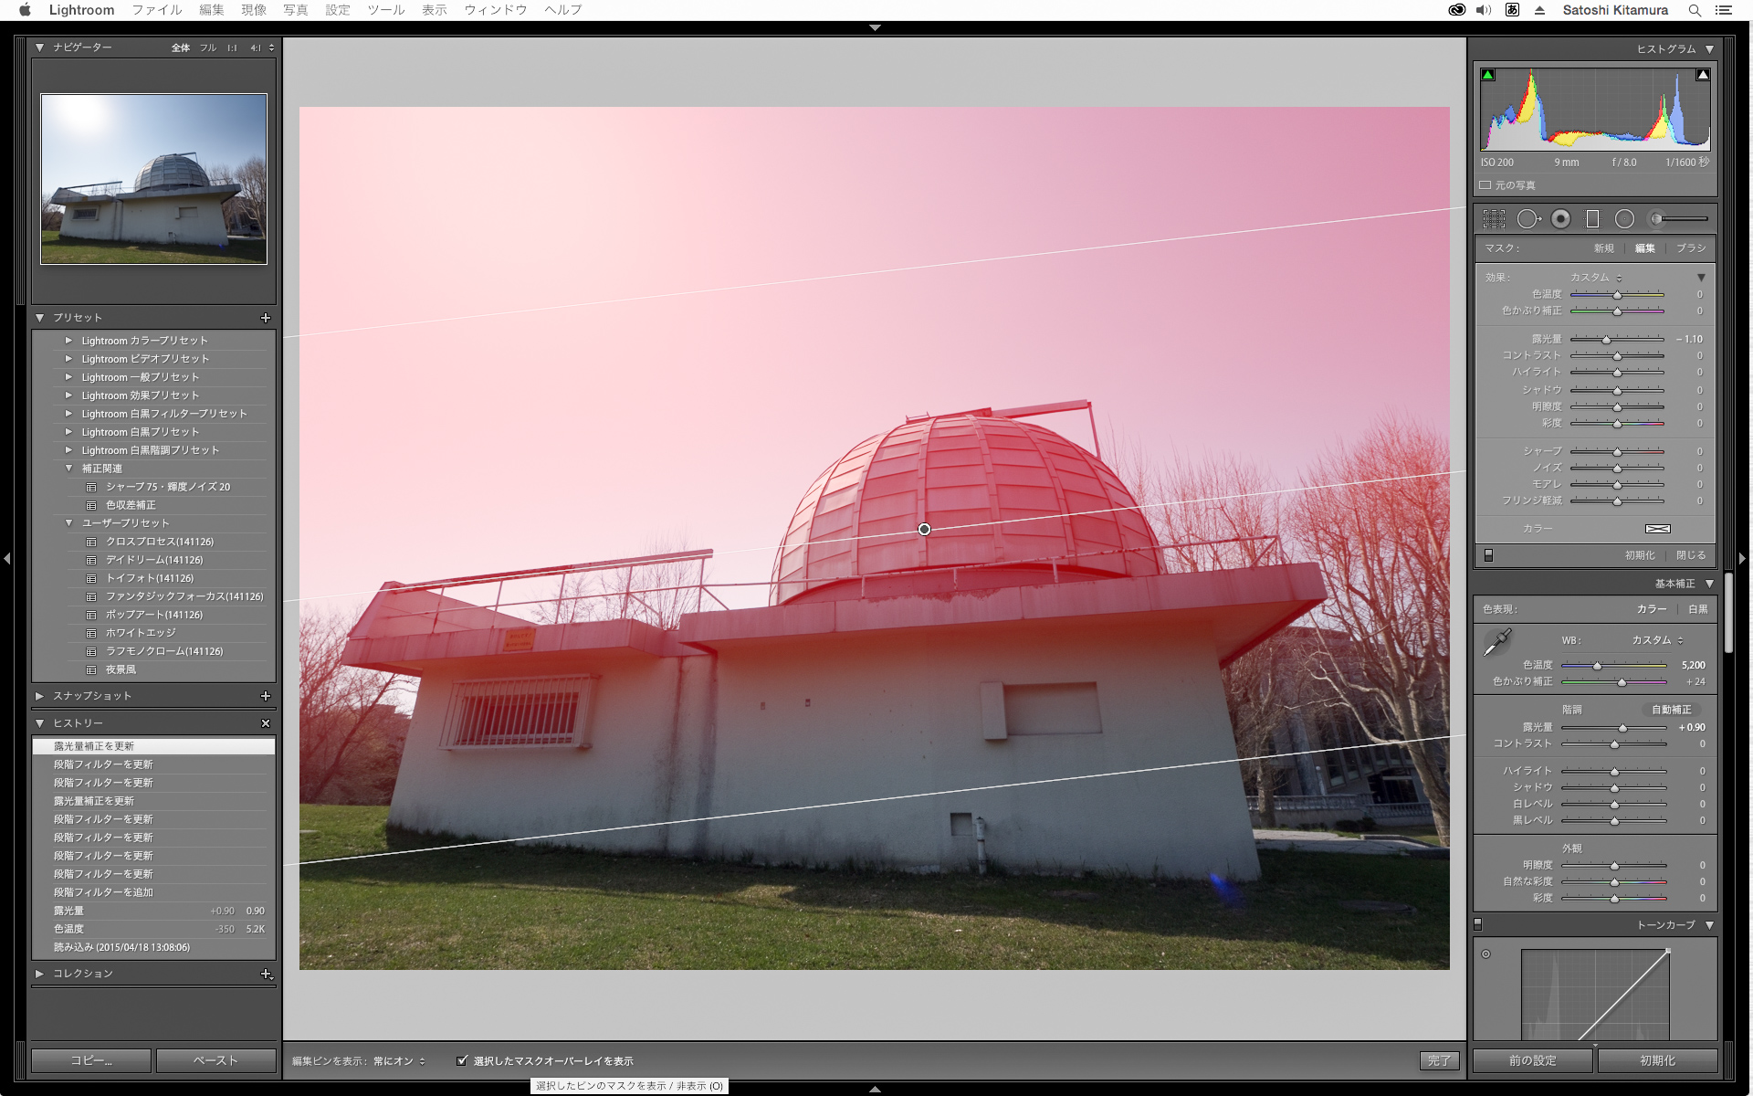Click the white balance eyedropper tool
Image resolution: width=1753 pixels, height=1096 pixels.
pos(1497,642)
